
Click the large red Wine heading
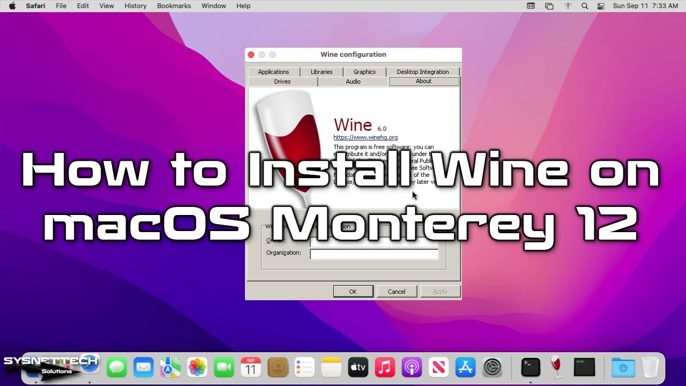point(353,125)
